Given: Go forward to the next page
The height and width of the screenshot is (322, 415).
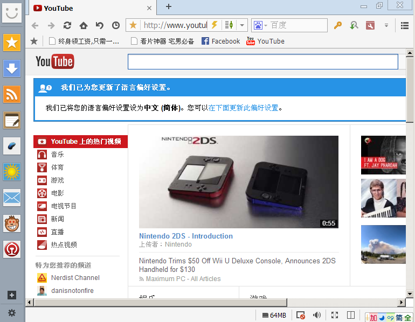Looking at the screenshot, I should [51, 25].
